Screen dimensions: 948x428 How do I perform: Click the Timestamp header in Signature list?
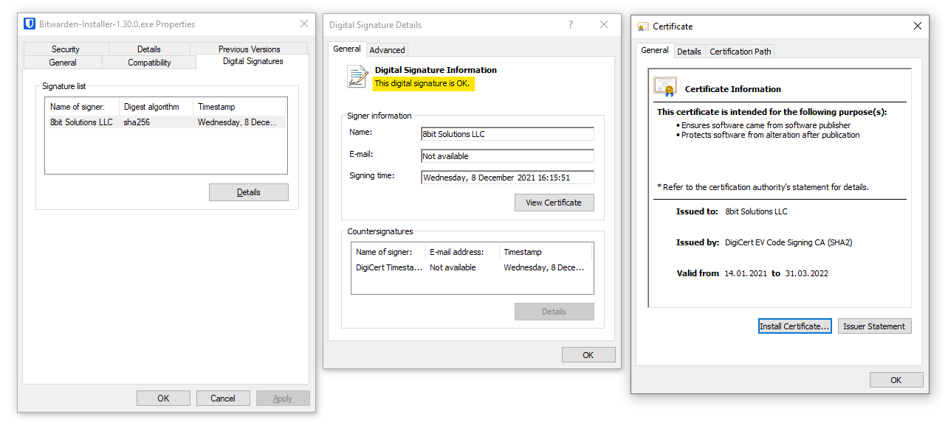pos(239,107)
